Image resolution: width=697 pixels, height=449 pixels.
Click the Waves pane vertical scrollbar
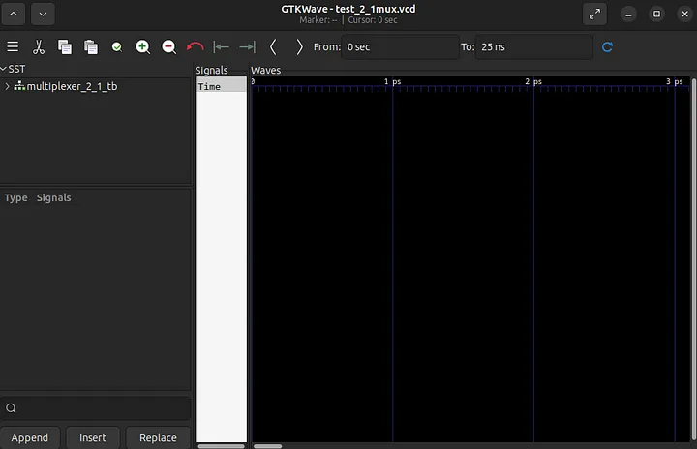click(x=693, y=259)
